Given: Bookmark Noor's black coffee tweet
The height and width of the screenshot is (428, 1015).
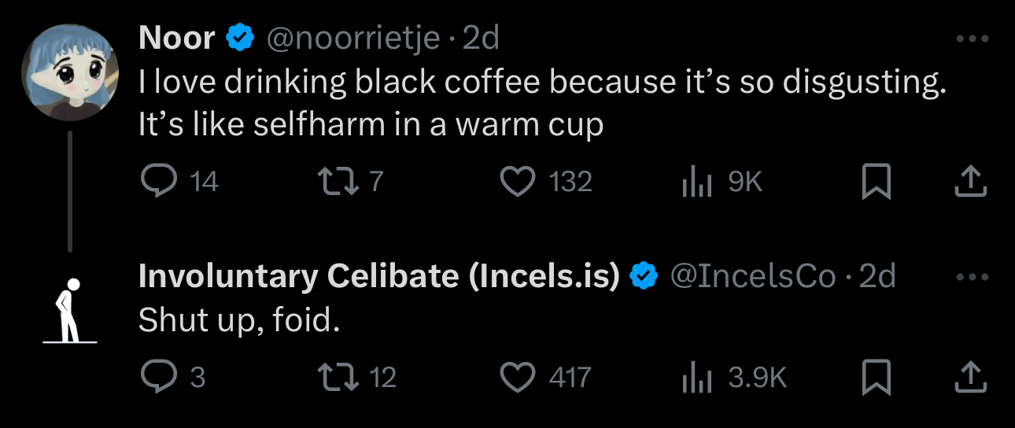Looking at the screenshot, I should 877,182.
